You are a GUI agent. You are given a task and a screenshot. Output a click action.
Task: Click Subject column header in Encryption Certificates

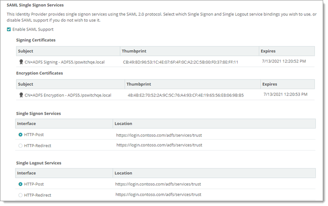(26, 84)
